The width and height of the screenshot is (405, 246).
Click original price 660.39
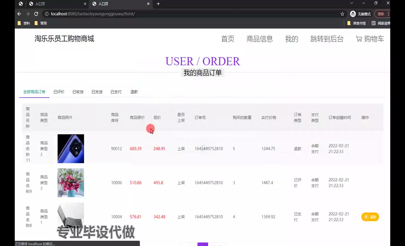coord(136,149)
